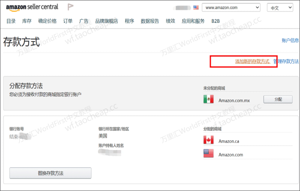Image resolution: width=300 pixels, height=191 pixels.
Task: Click 分配的商城 label
Action: coord(212,129)
